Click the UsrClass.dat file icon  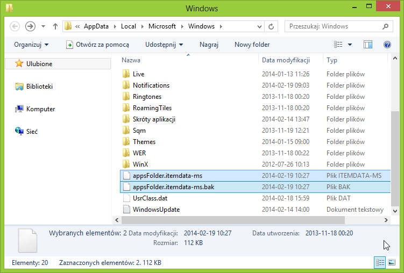pyautogui.click(x=126, y=198)
